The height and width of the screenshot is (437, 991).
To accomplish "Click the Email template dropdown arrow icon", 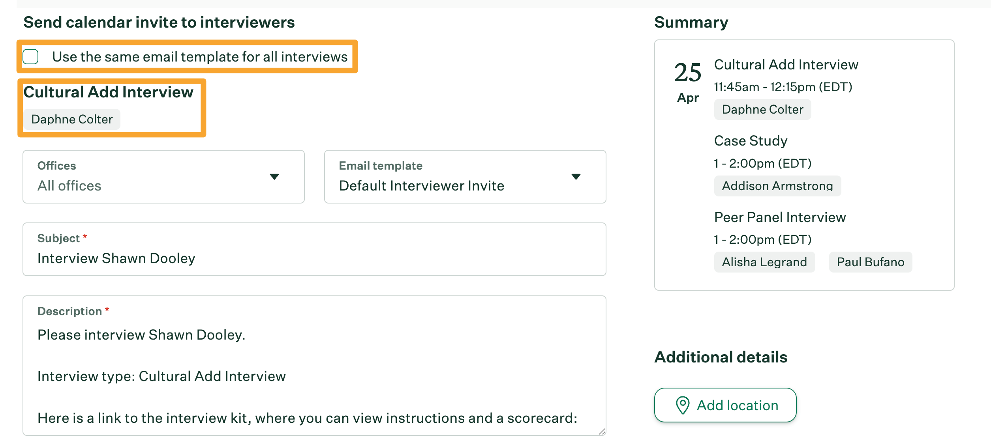I will [x=576, y=177].
